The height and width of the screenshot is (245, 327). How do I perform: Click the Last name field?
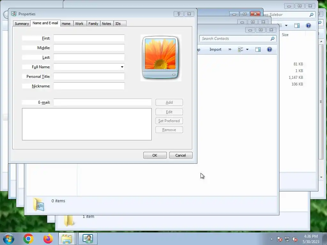point(89,57)
